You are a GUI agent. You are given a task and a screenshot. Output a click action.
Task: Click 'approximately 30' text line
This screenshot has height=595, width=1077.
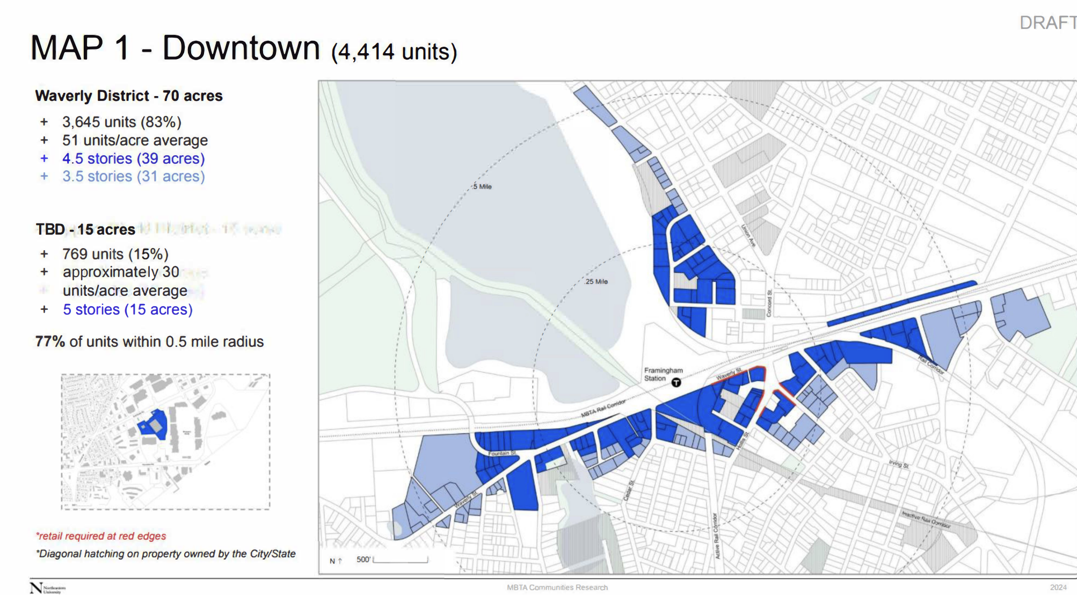tap(121, 272)
